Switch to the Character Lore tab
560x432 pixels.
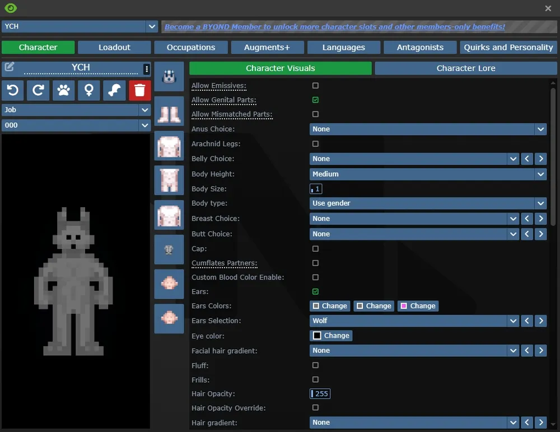pyautogui.click(x=466, y=67)
